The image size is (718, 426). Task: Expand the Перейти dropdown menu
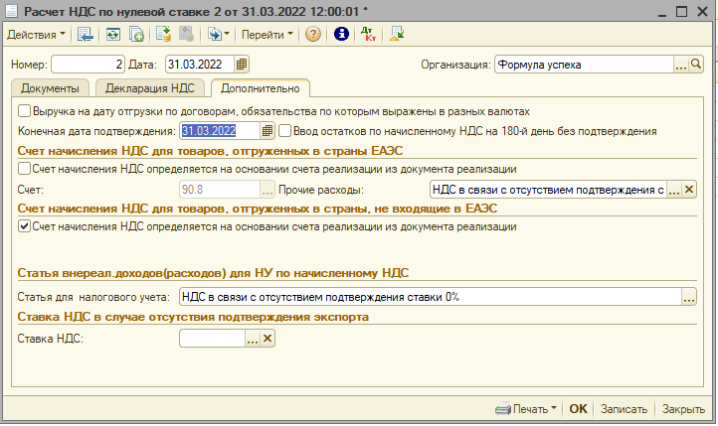268,34
